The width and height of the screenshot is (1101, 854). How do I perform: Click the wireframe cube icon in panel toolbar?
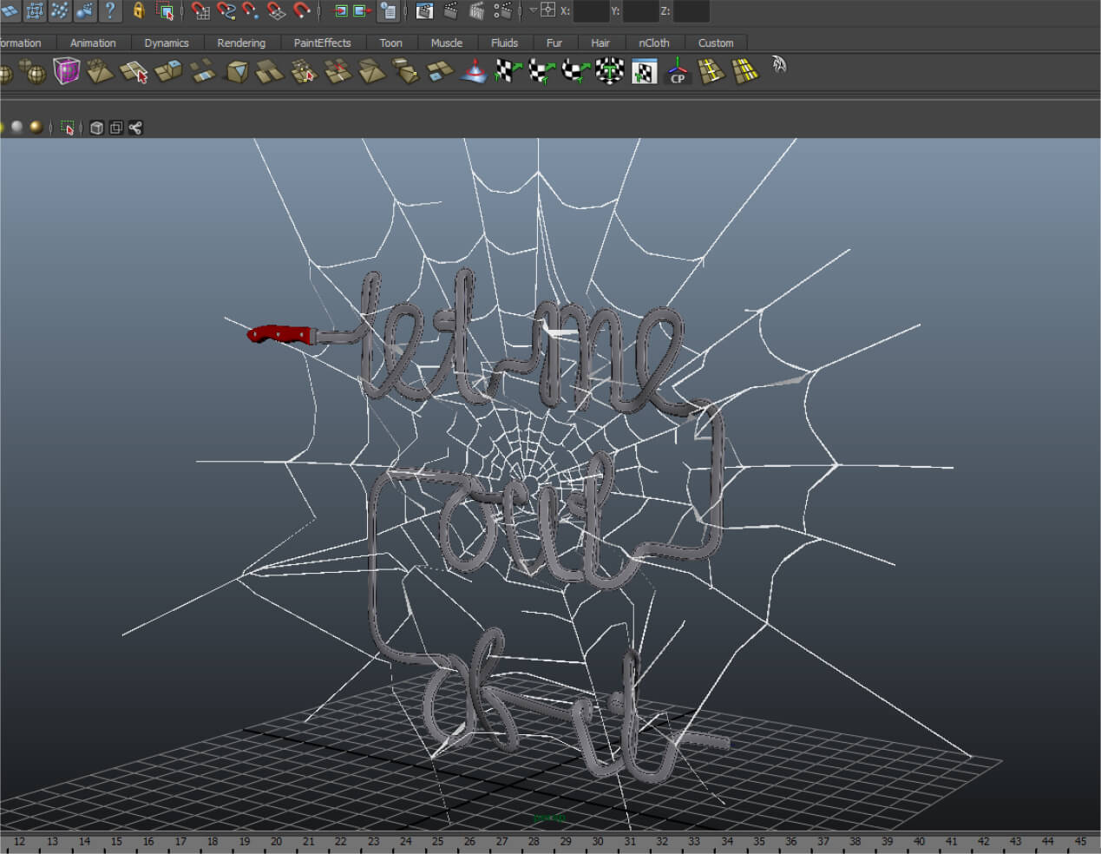[x=96, y=128]
